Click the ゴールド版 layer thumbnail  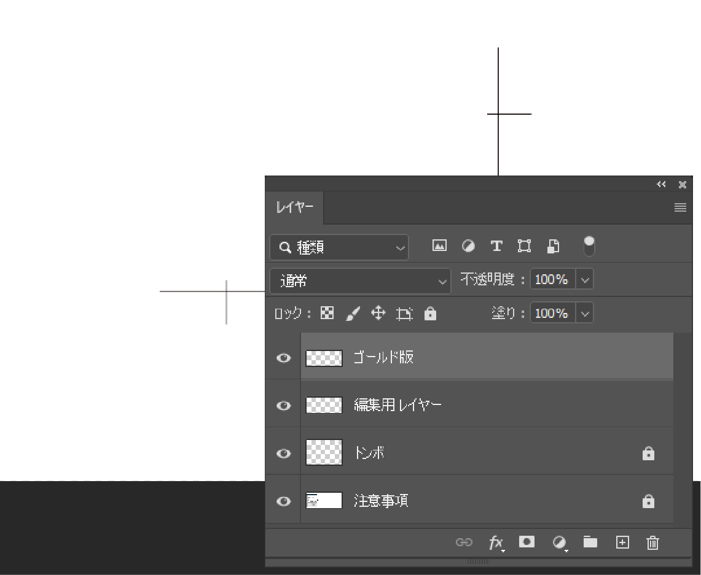coord(324,358)
